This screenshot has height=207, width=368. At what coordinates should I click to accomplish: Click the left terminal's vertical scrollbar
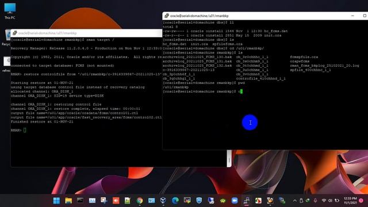229,159
